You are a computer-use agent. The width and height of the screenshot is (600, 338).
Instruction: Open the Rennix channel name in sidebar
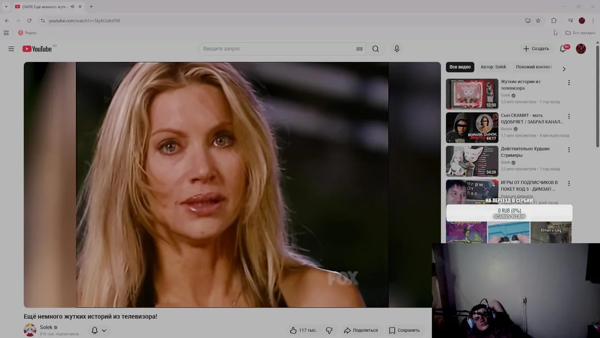click(x=506, y=129)
